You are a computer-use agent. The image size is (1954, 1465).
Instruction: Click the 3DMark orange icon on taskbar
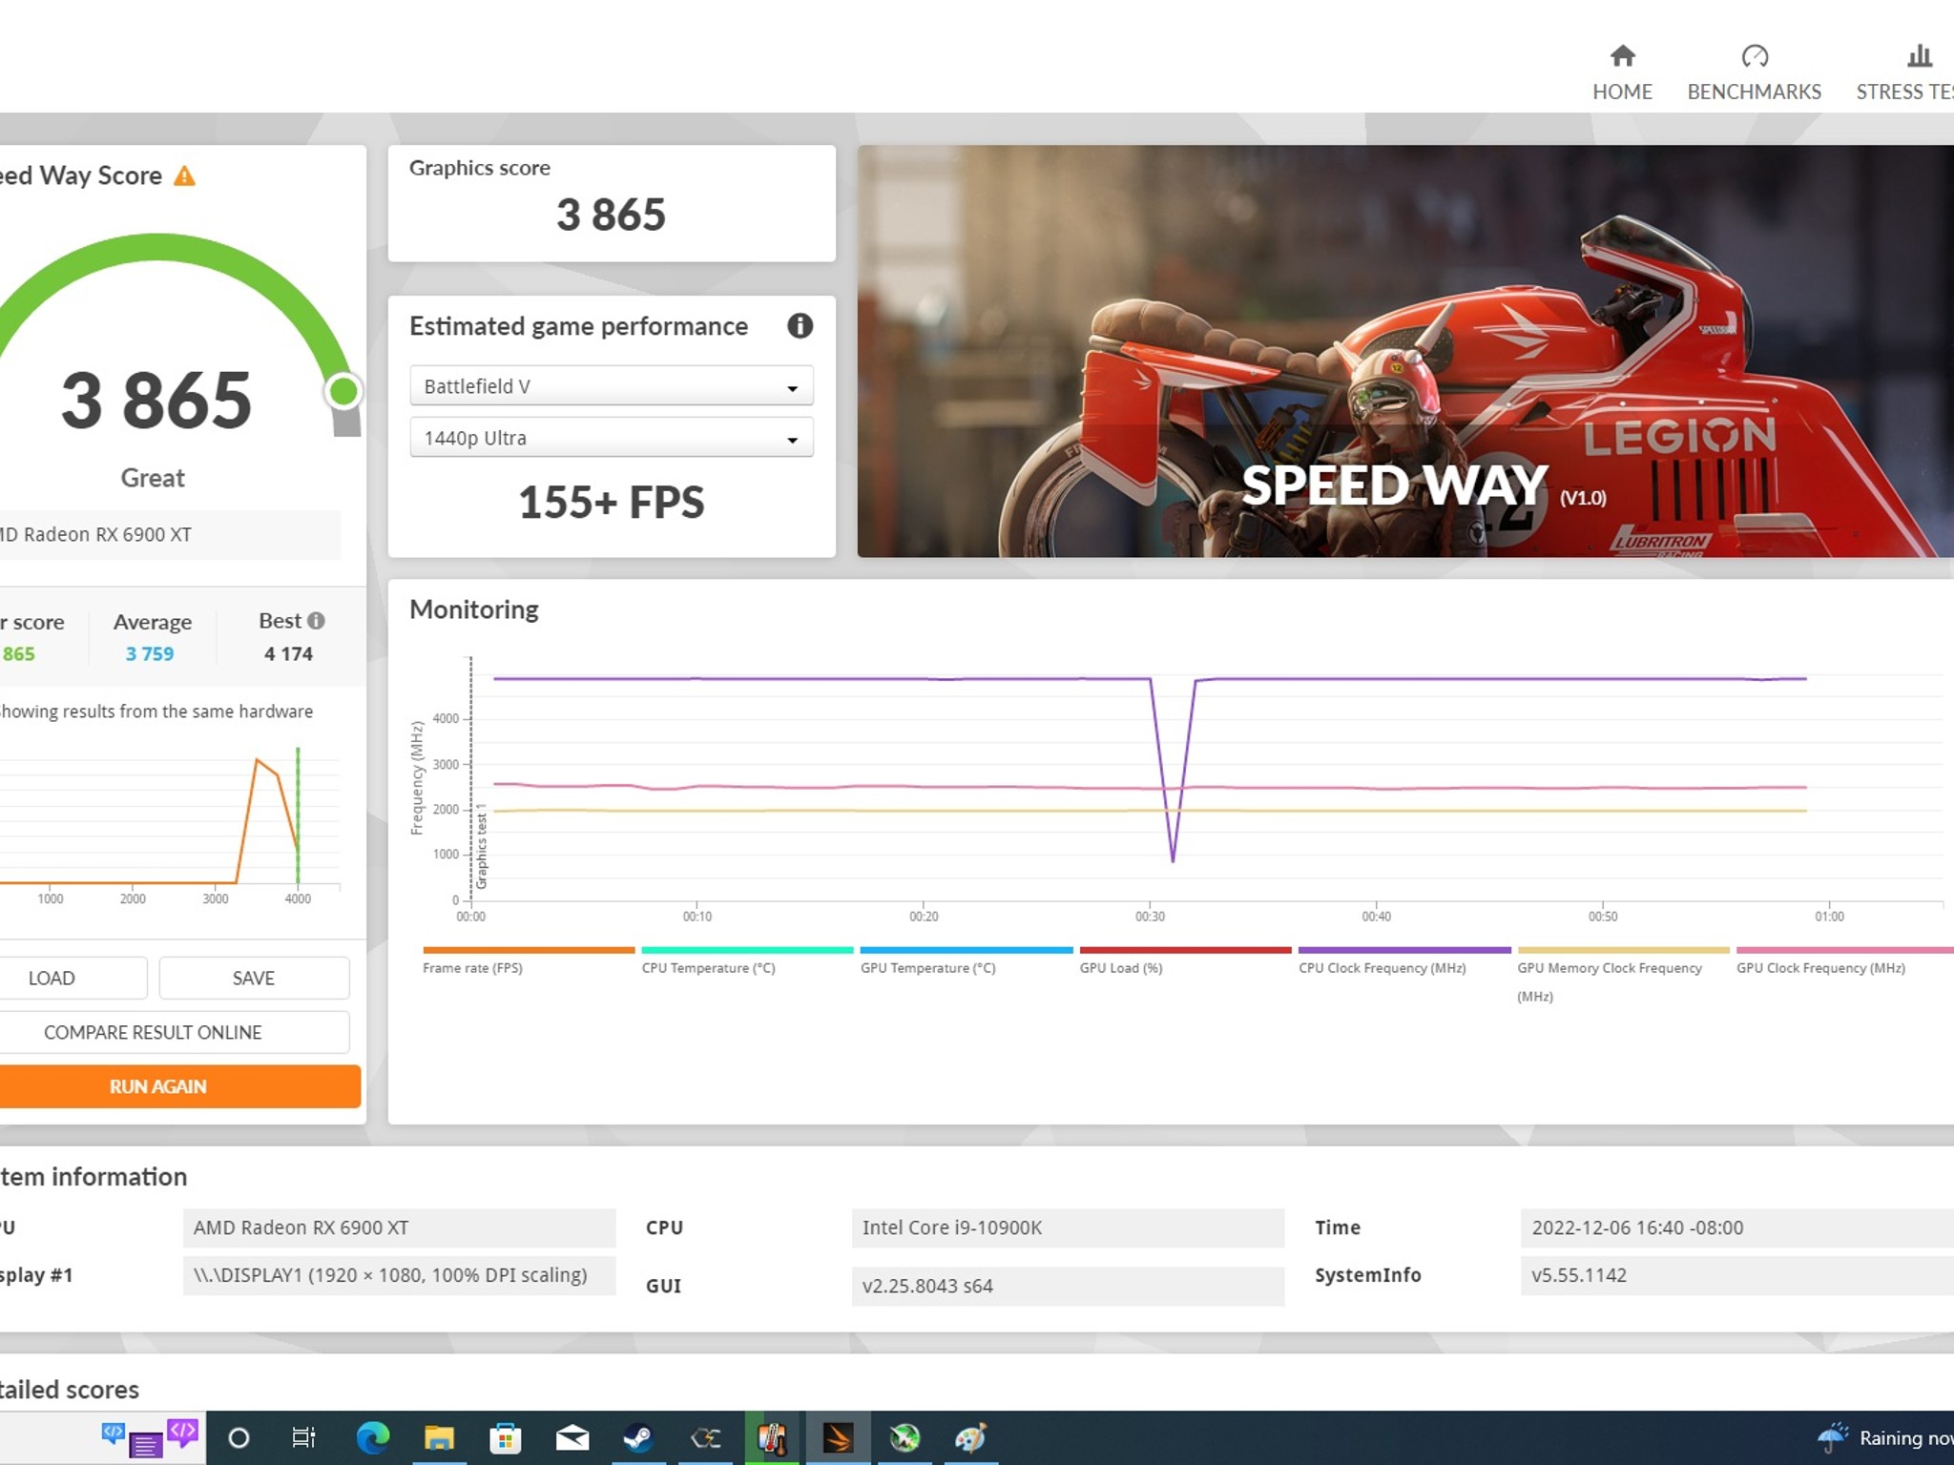click(x=838, y=1438)
